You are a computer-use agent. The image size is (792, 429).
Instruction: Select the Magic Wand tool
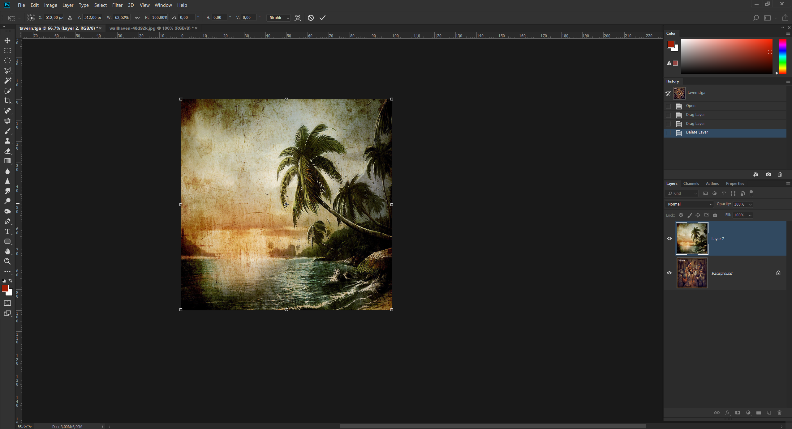(x=7, y=81)
